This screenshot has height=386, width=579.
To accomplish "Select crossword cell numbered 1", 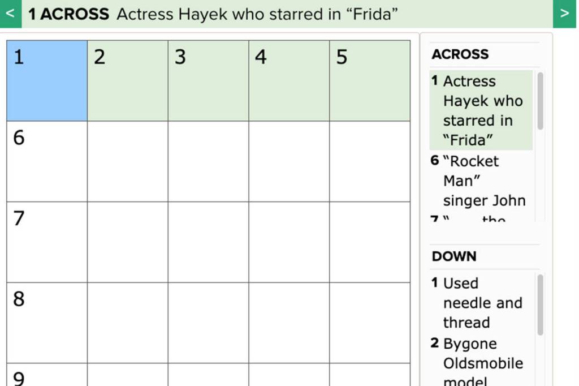I will point(47,80).
